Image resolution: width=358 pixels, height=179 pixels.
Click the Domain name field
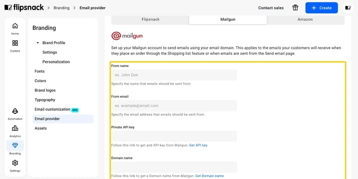[174, 167]
